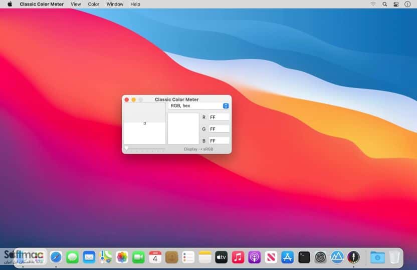This screenshot has height=270, width=417.
Task: Open Podcasts from the Dock
Action: [x=254, y=257]
